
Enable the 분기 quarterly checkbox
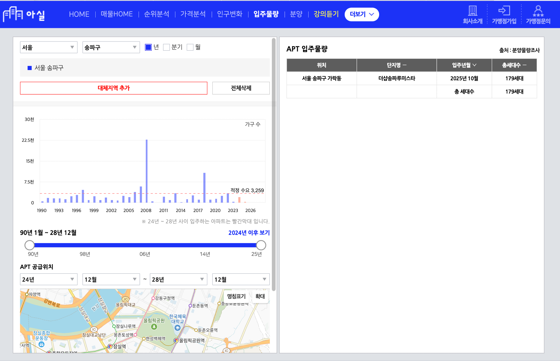tap(166, 47)
